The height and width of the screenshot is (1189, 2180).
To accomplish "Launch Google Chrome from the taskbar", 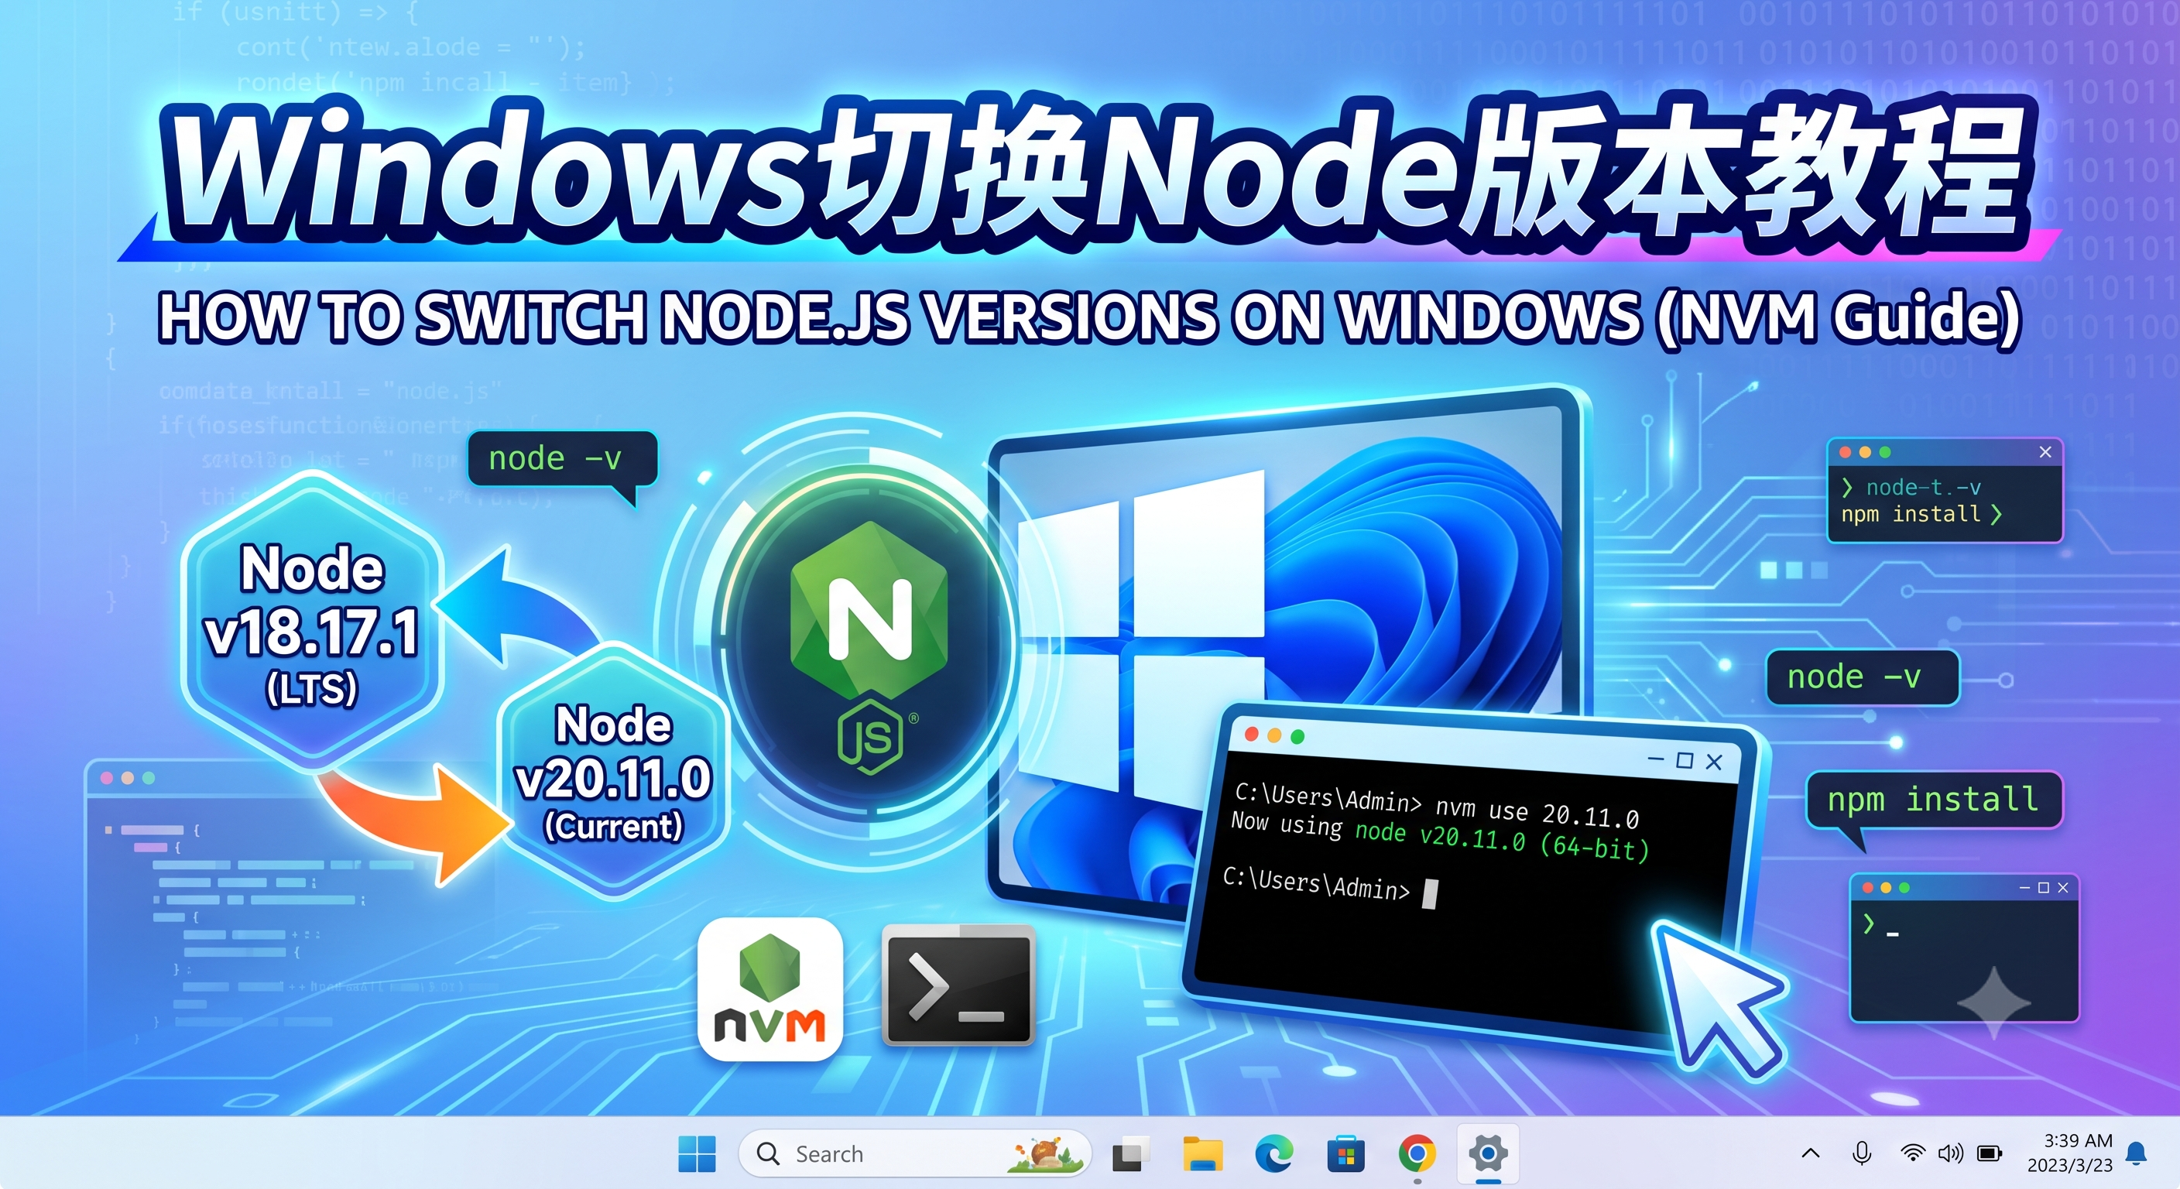I will (x=1417, y=1154).
